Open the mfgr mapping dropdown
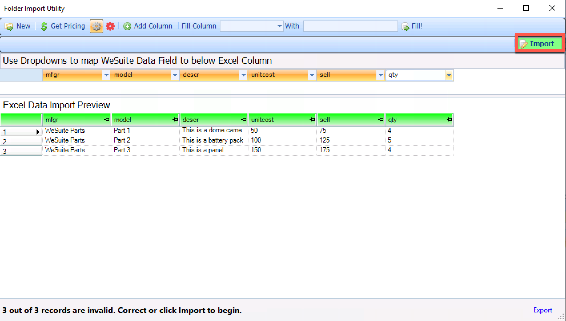Screen dimensions: 566x321 [106, 75]
